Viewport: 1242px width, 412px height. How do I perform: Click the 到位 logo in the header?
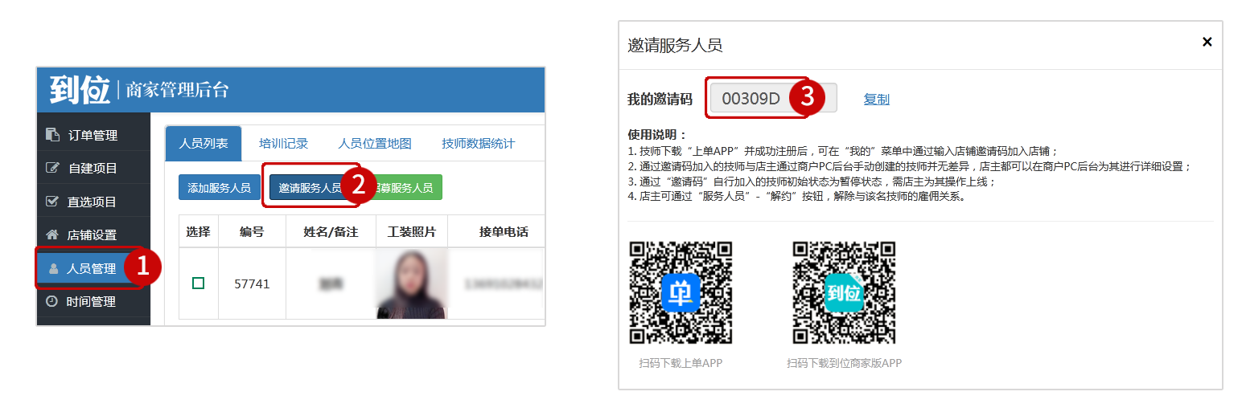[x=79, y=89]
